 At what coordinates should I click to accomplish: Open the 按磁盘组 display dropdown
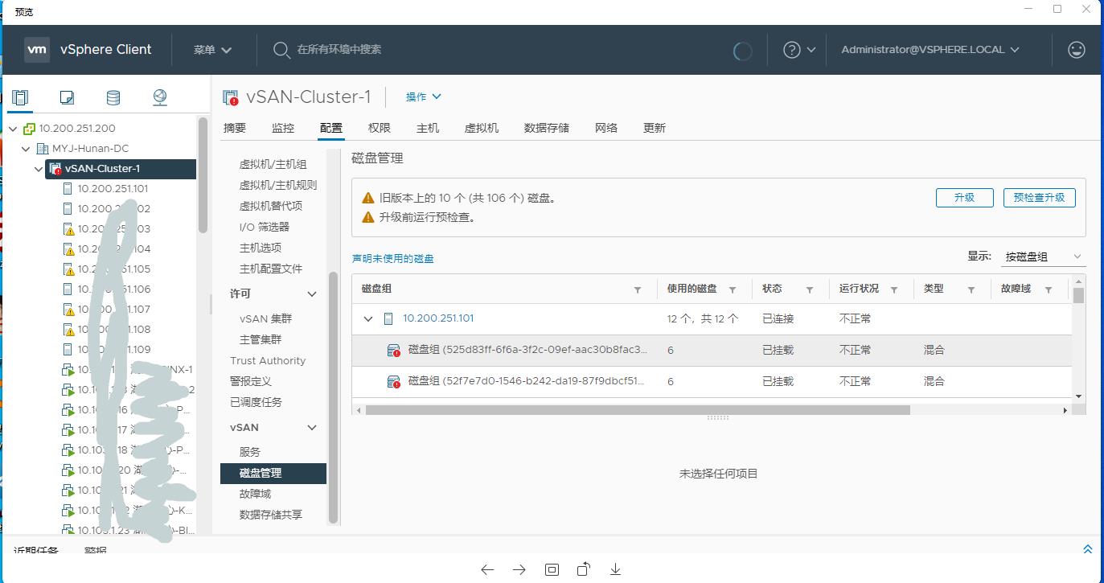(x=1044, y=257)
